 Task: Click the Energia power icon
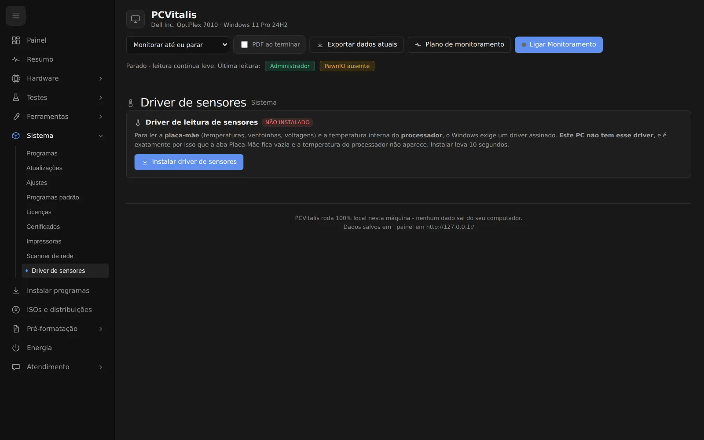[16, 348]
